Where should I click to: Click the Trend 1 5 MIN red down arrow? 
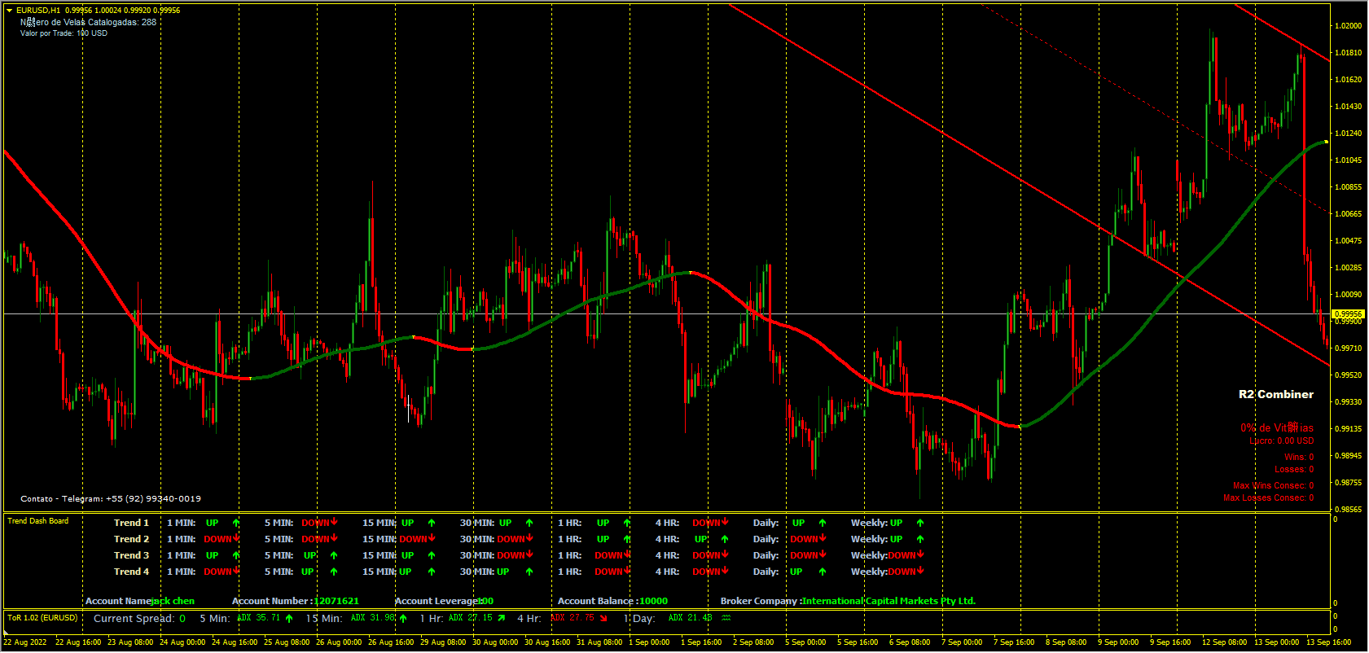pyautogui.click(x=334, y=522)
